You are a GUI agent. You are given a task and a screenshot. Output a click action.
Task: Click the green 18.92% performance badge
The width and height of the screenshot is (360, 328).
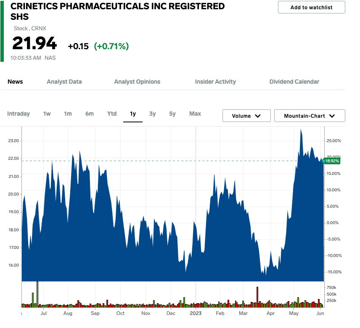pos(331,161)
